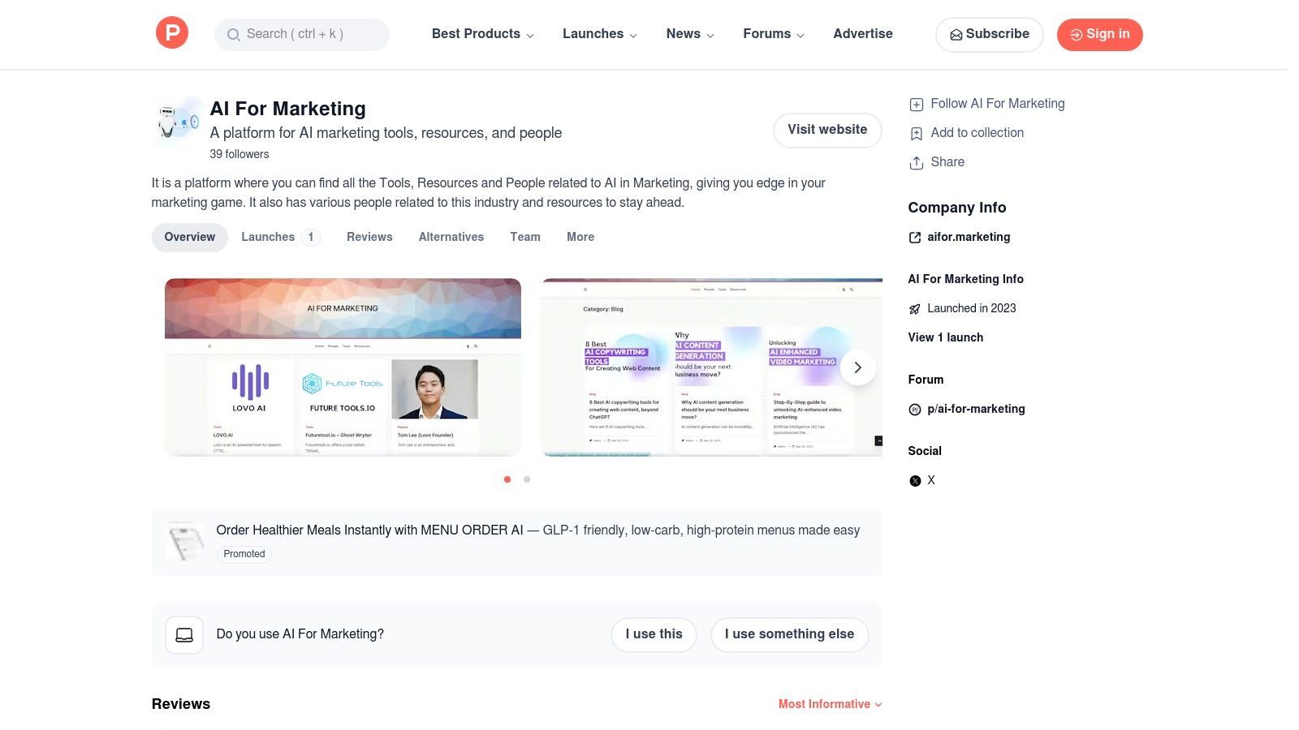Open the News dropdown menu
Image resolution: width=1299 pixels, height=730 pixels.
coord(689,34)
